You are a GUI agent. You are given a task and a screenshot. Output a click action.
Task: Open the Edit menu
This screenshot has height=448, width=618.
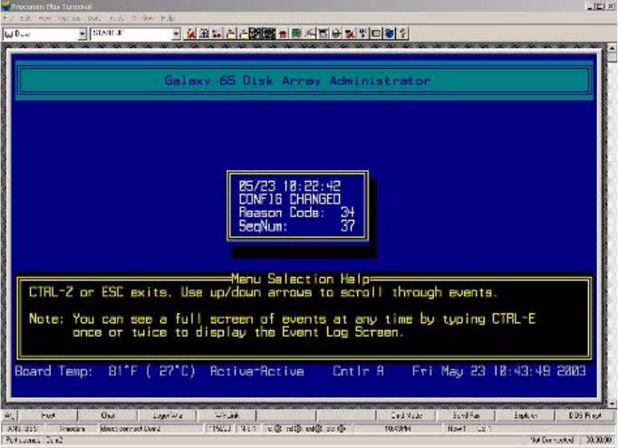point(25,18)
